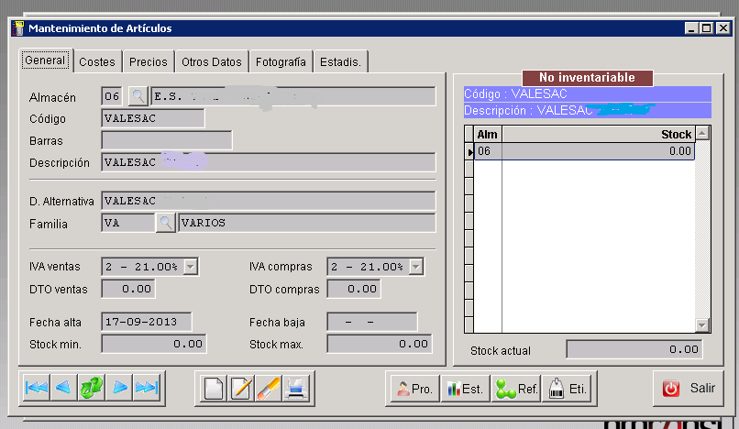Minimize the Mantenimiento de Artículos window
739x429 pixels.
[x=691, y=28]
